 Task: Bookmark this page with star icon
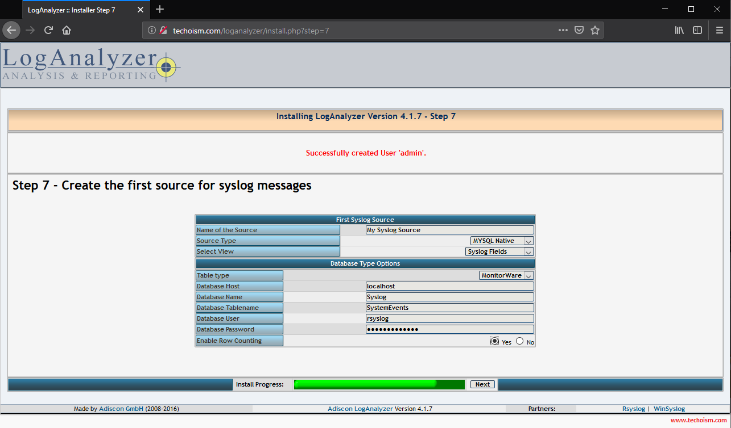tap(595, 31)
